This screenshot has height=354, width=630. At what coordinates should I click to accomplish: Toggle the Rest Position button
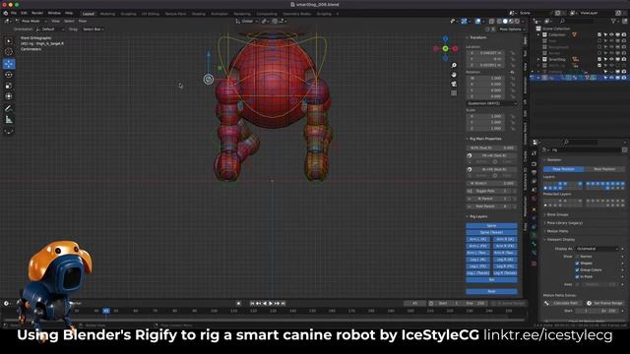coord(604,169)
